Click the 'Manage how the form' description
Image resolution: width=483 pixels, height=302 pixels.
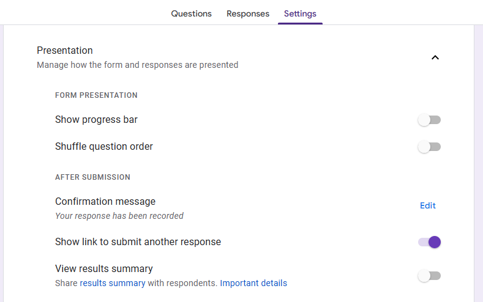(137, 65)
